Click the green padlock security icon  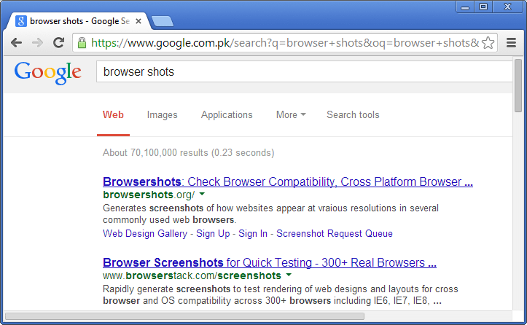(x=82, y=43)
